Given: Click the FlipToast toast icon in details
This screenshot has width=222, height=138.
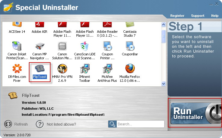Looking at the screenshot, I should 13,95.
